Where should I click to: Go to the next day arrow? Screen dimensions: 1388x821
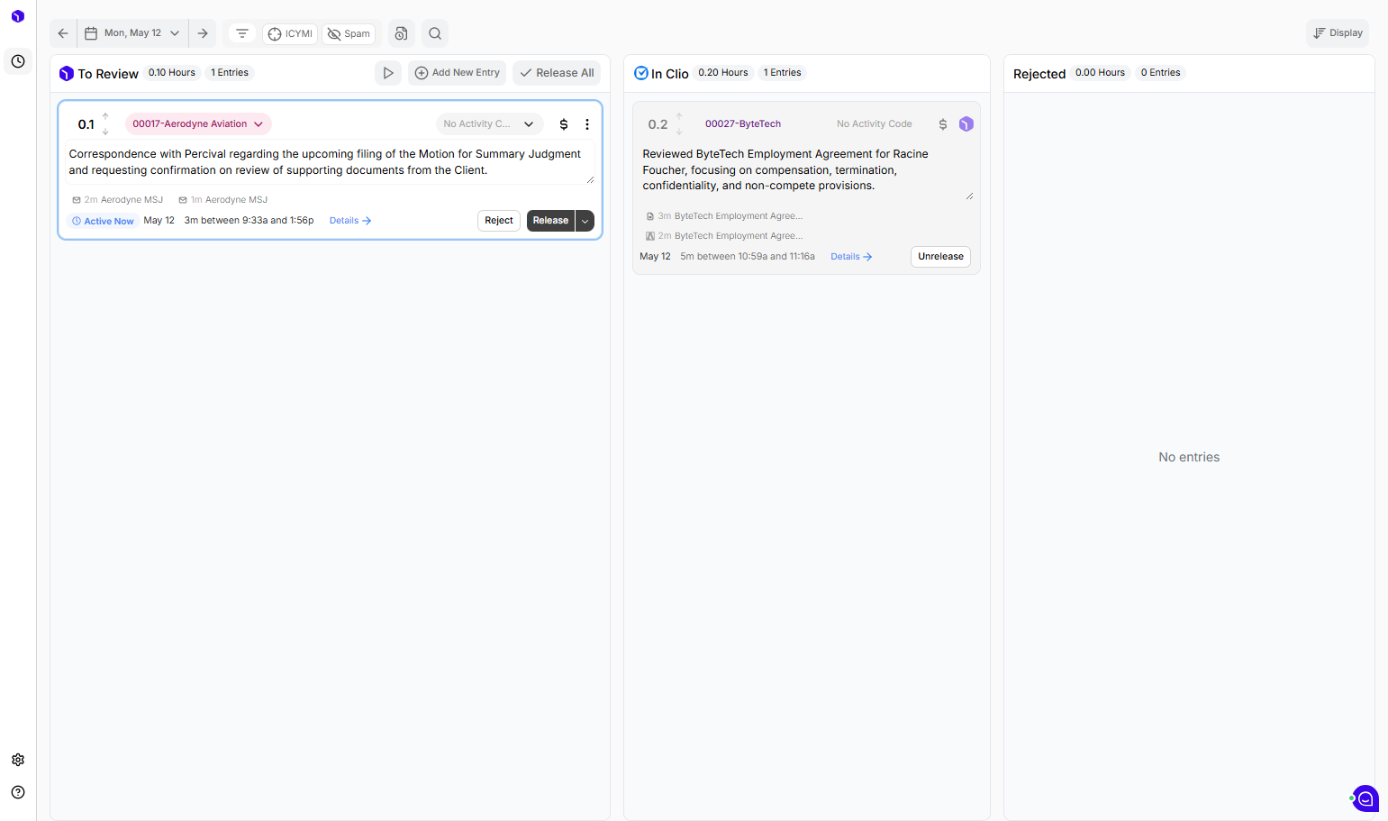(203, 33)
